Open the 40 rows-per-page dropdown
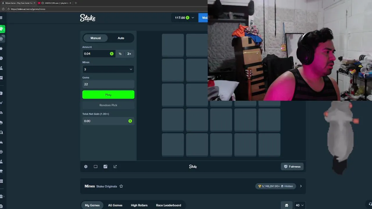 [x=300, y=205]
